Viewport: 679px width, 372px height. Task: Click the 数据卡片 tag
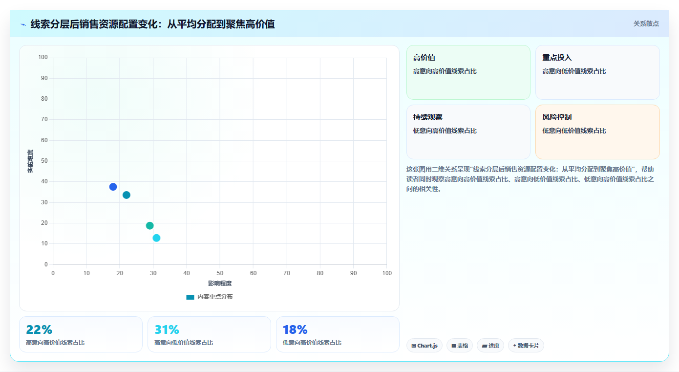click(x=526, y=346)
